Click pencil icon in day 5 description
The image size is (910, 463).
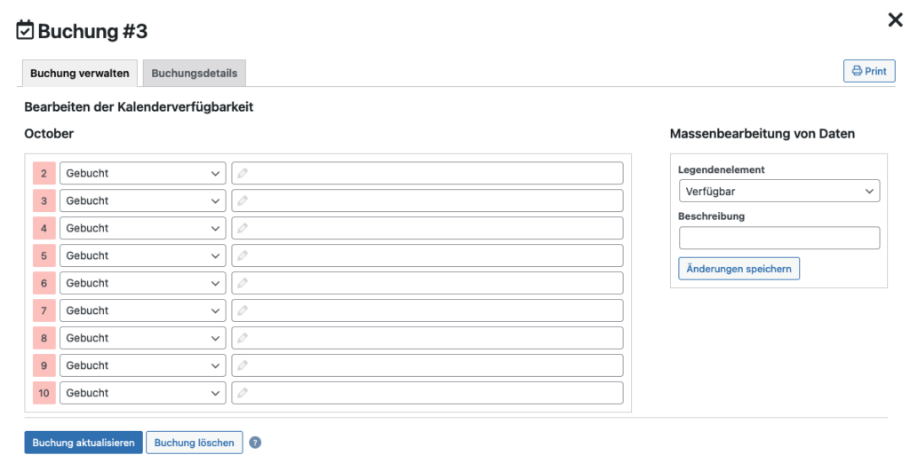coord(243,256)
